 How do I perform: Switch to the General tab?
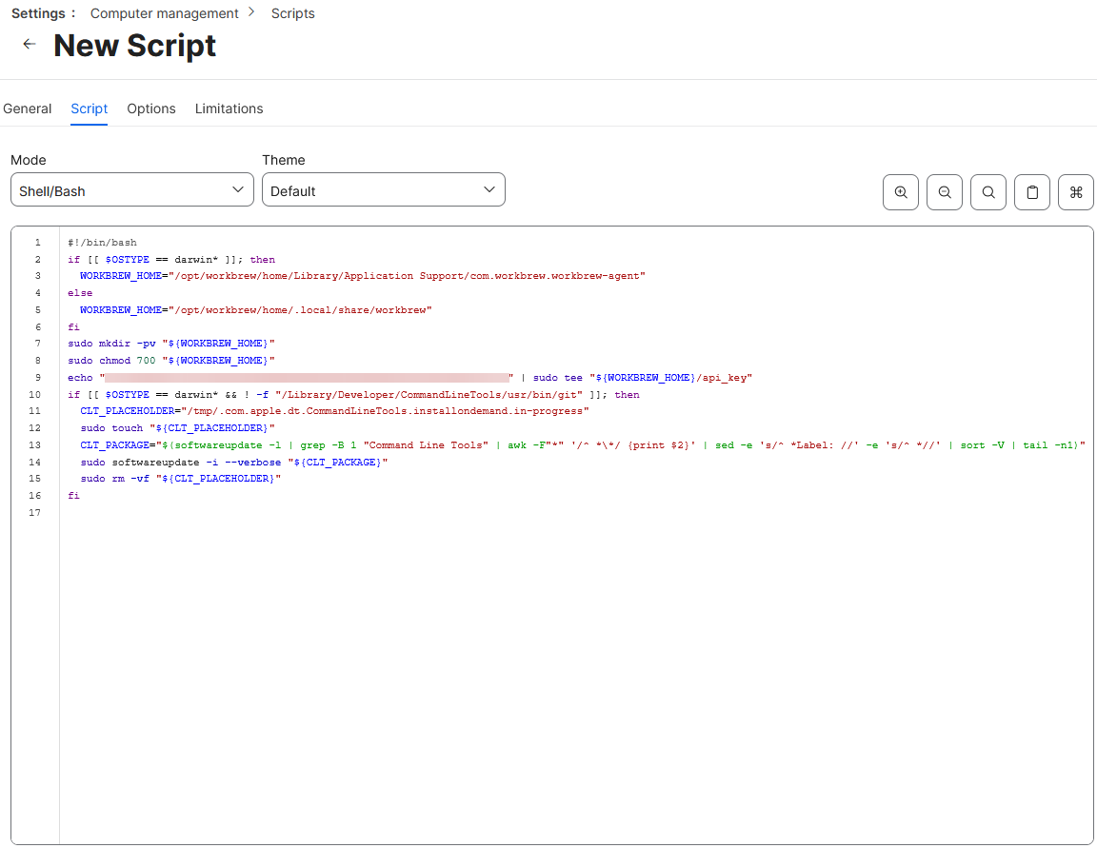(28, 108)
